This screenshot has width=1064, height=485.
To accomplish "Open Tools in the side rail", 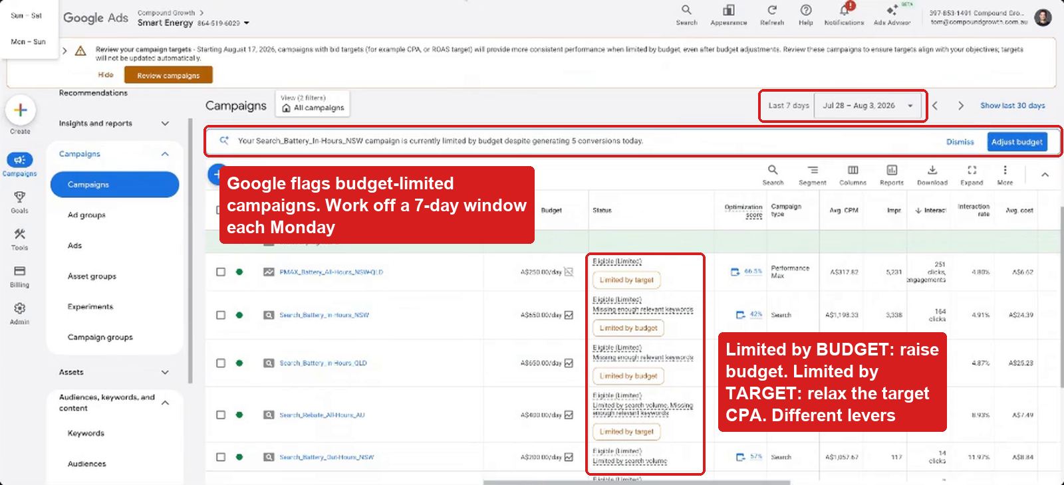I will [x=19, y=239].
